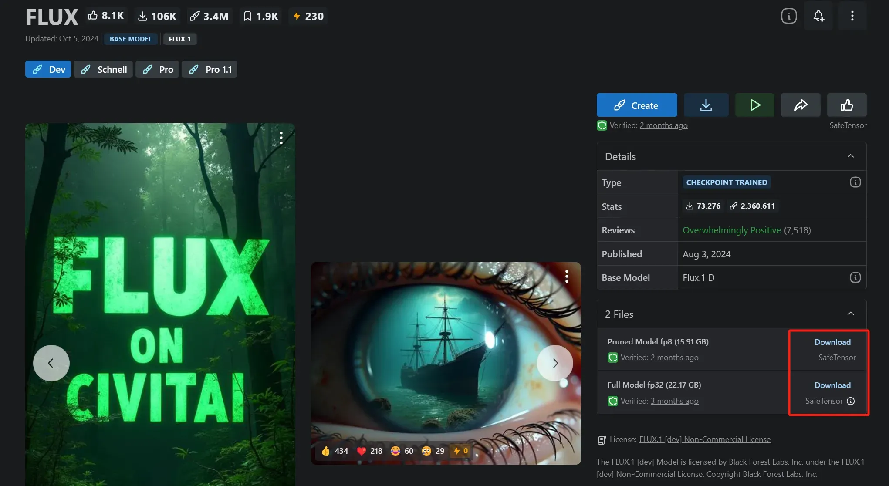889x486 pixels.
Task: Click the green play button
Action: click(x=755, y=105)
